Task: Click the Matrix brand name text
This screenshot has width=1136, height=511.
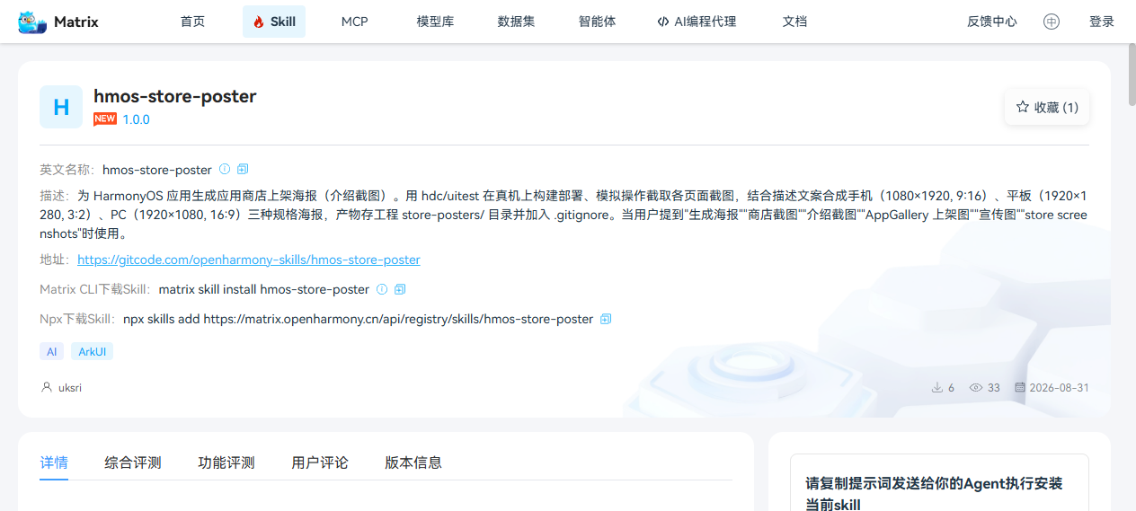Action: coord(76,22)
